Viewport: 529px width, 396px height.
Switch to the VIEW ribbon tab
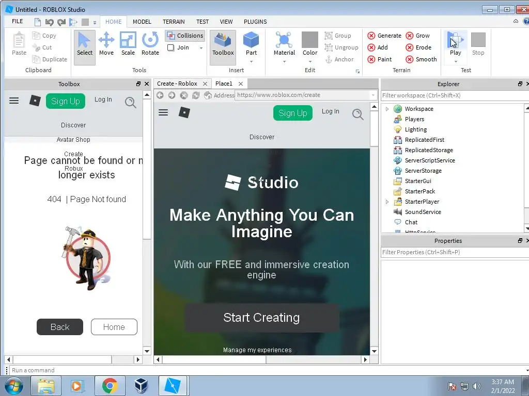pyautogui.click(x=226, y=22)
